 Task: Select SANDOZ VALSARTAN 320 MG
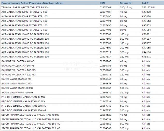click(18, 75)
